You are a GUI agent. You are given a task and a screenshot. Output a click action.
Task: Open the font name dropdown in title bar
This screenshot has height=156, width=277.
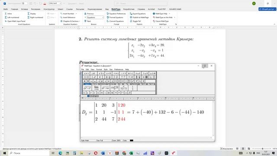60,3
